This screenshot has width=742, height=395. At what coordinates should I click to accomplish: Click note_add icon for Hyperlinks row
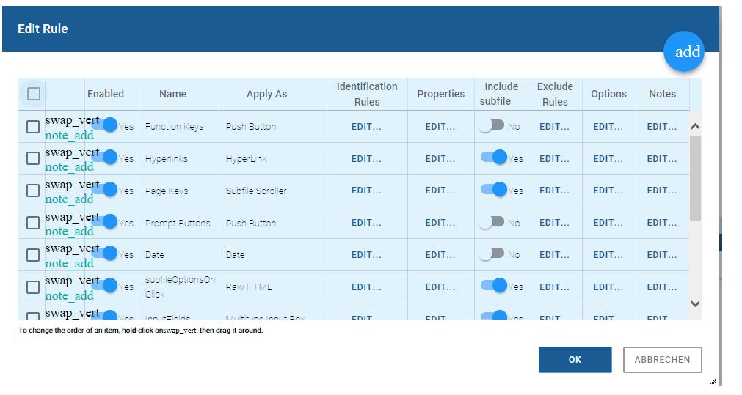(x=69, y=167)
